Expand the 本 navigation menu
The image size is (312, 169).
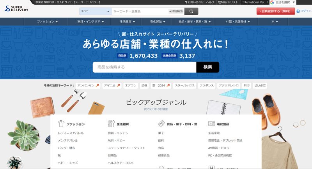pos(275,21)
